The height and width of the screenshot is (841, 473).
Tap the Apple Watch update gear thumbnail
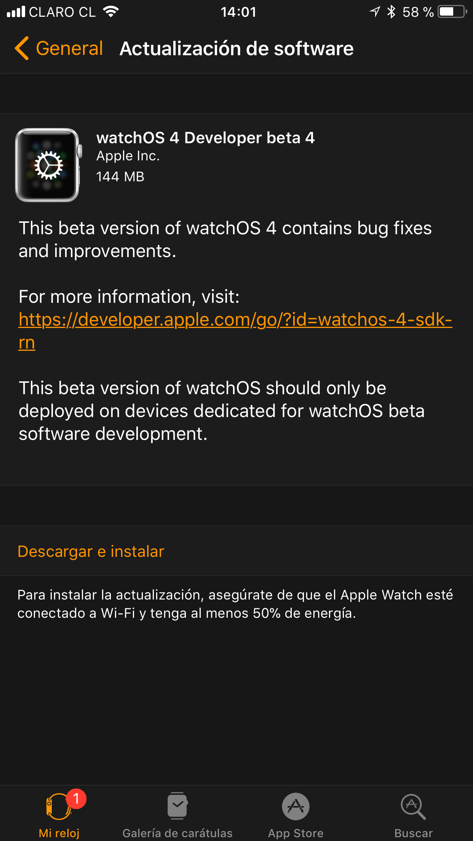[48, 165]
